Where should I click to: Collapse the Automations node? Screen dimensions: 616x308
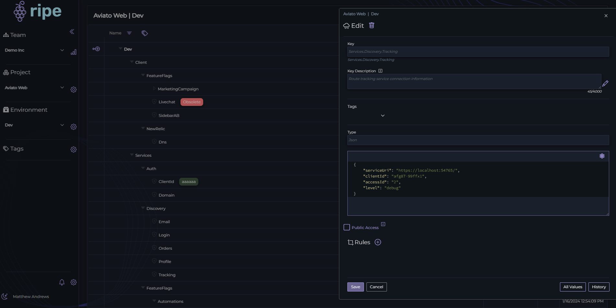[154, 301]
